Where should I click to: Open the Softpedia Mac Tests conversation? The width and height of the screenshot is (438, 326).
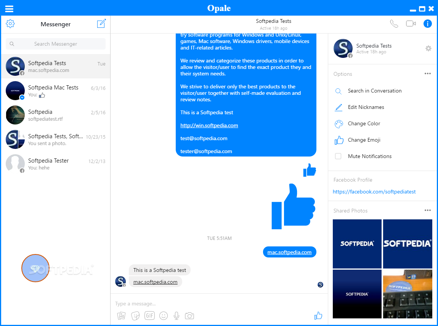coord(56,91)
